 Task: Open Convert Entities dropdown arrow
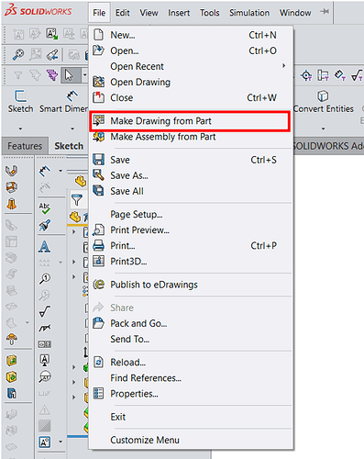point(323,129)
